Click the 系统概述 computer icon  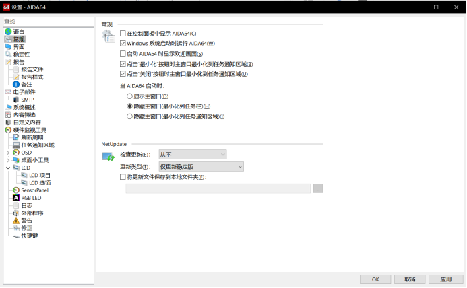click(x=8, y=107)
